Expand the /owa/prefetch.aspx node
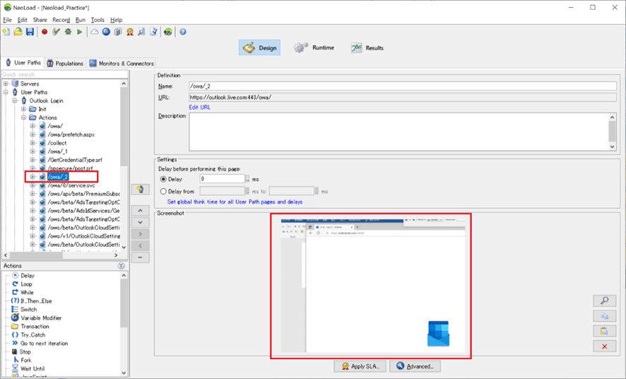 (x=33, y=134)
